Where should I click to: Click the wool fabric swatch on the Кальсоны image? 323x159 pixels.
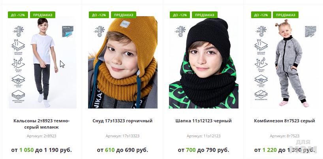coord(68,32)
